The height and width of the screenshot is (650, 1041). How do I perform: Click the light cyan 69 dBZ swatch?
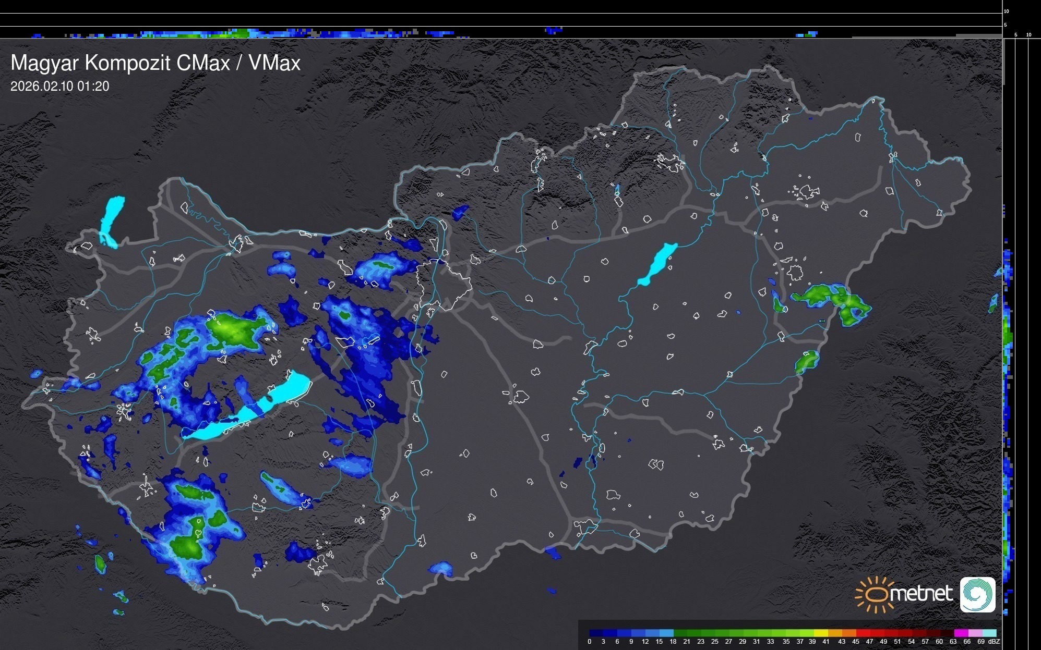[x=989, y=633]
